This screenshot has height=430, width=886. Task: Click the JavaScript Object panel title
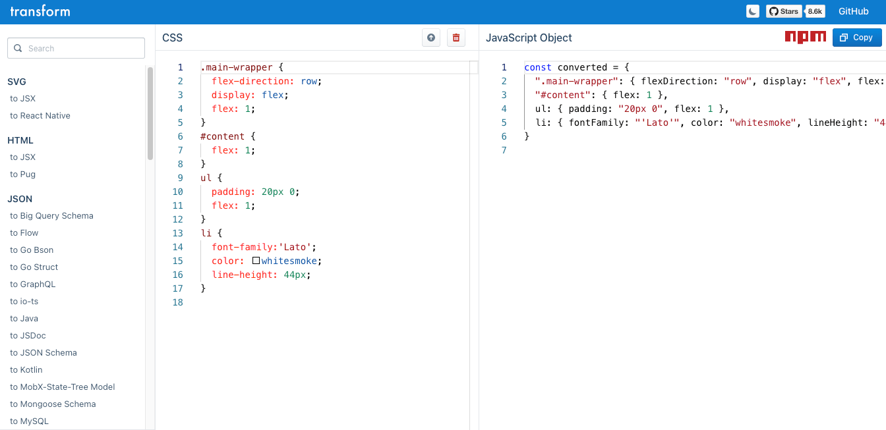pos(529,38)
